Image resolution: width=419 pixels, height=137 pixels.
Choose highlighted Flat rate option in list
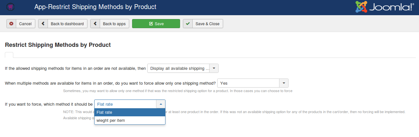pos(130,112)
